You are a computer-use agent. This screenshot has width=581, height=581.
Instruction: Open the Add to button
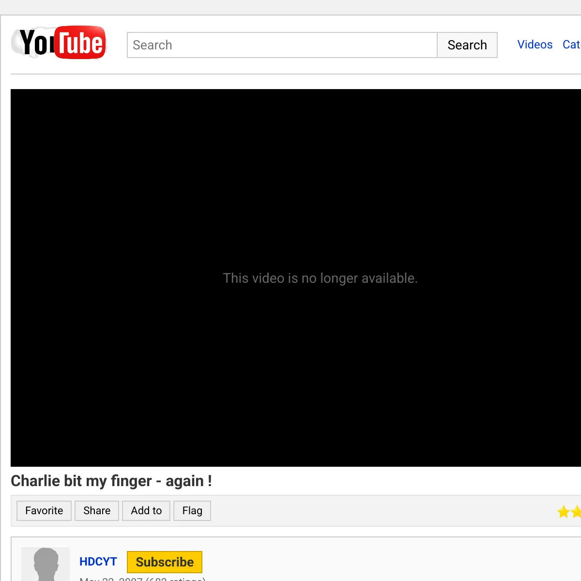coord(146,511)
